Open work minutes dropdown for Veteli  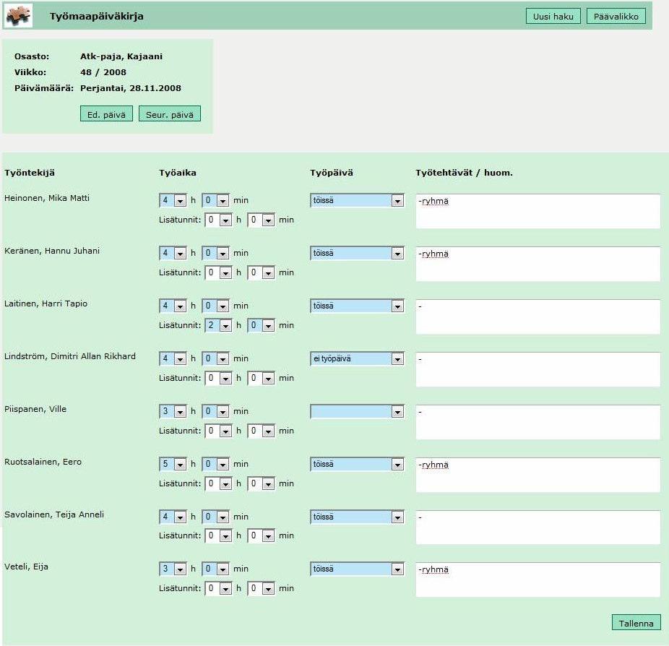[x=215, y=569]
